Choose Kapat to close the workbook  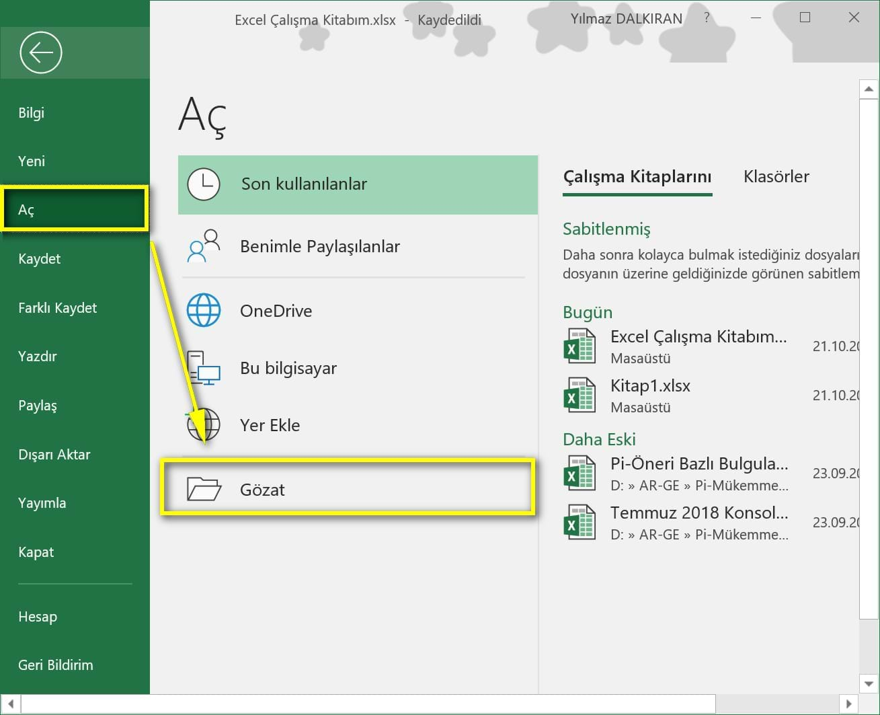pyautogui.click(x=75, y=552)
